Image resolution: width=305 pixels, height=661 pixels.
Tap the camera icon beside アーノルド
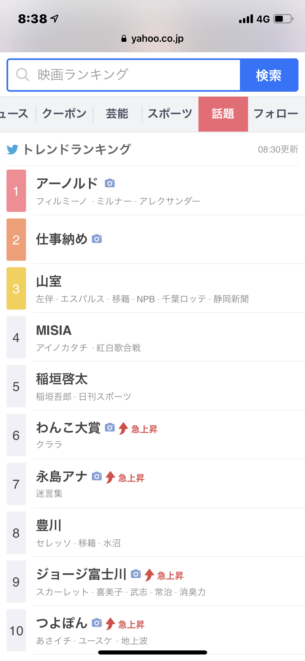[110, 183]
